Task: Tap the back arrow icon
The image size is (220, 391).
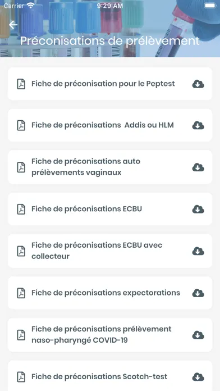Action: [13, 25]
